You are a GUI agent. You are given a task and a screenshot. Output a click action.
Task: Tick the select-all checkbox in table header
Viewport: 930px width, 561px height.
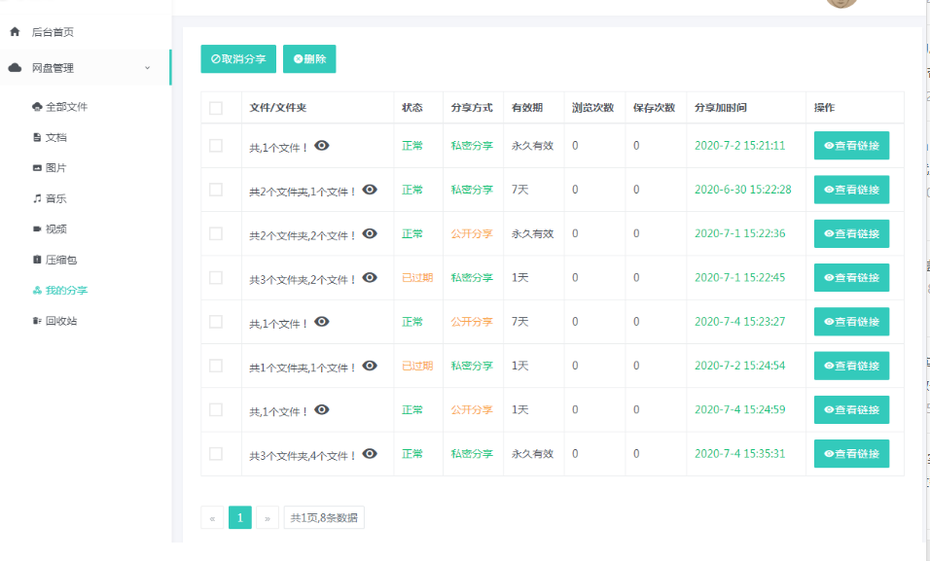[x=216, y=108]
